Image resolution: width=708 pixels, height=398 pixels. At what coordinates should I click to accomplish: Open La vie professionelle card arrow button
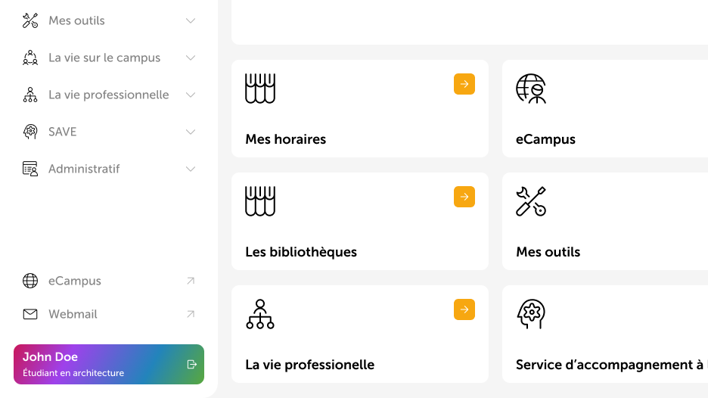tap(464, 309)
